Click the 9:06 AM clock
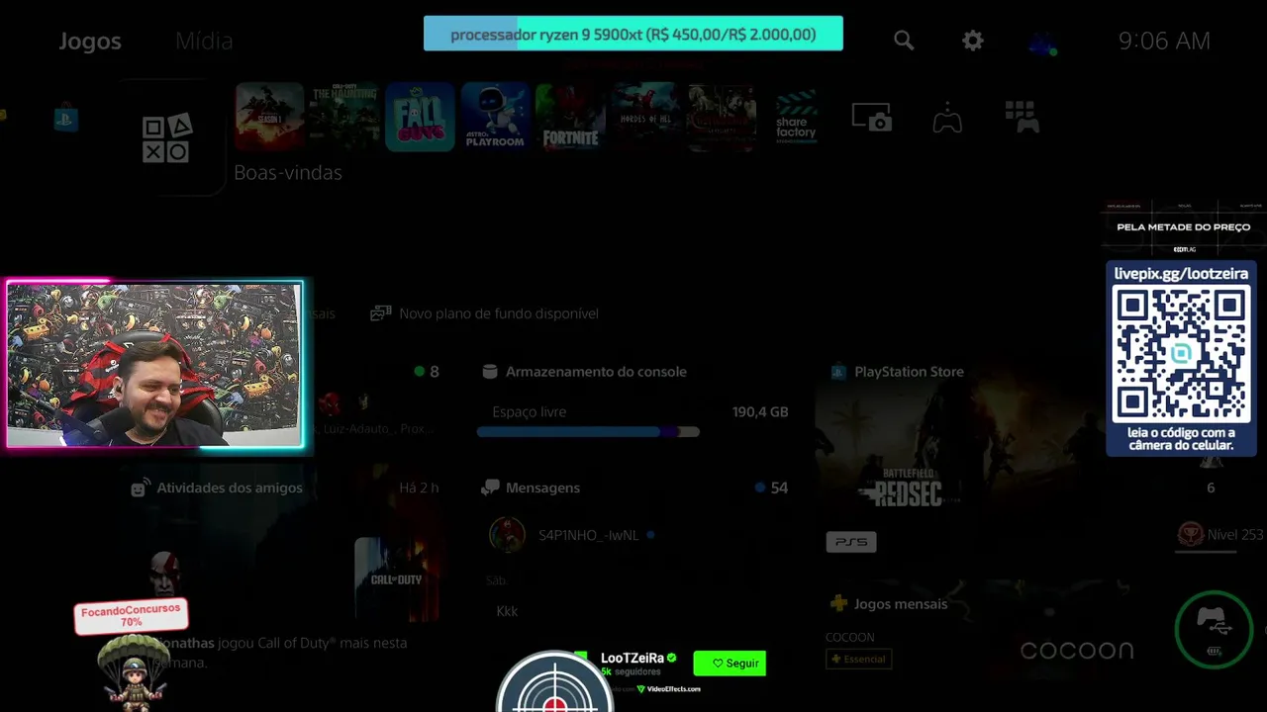The width and height of the screenshot is (1267, 712). [x=1164, y=41]
